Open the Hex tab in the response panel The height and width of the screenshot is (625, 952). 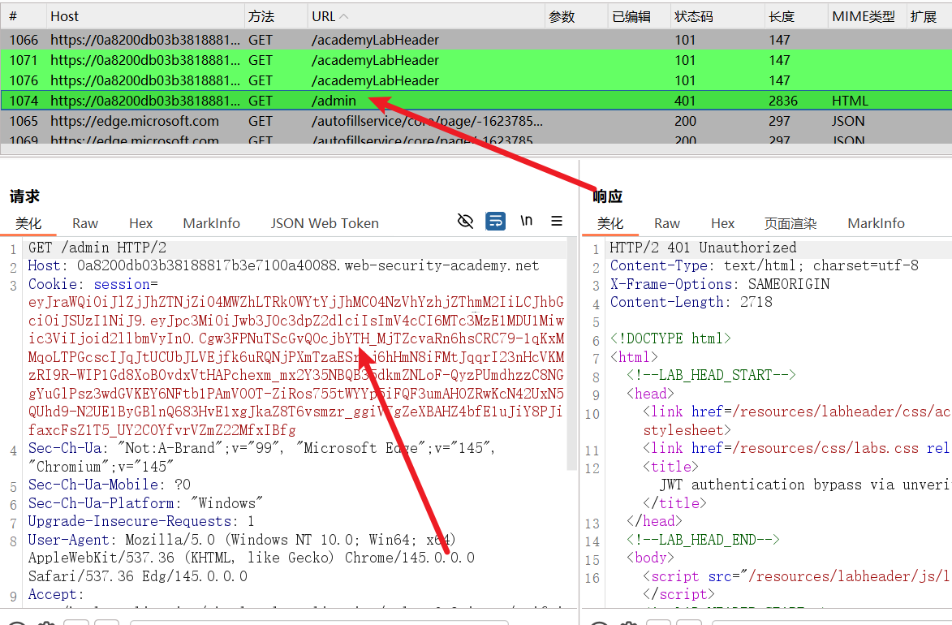pos(722,223)
